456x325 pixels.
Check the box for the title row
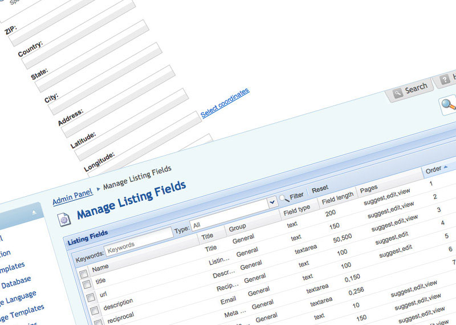[87, 285]
